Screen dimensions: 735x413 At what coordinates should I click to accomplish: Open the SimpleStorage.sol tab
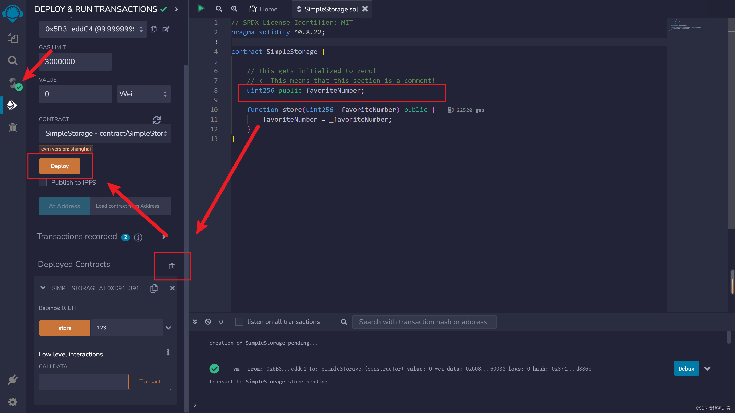point(329,9)
